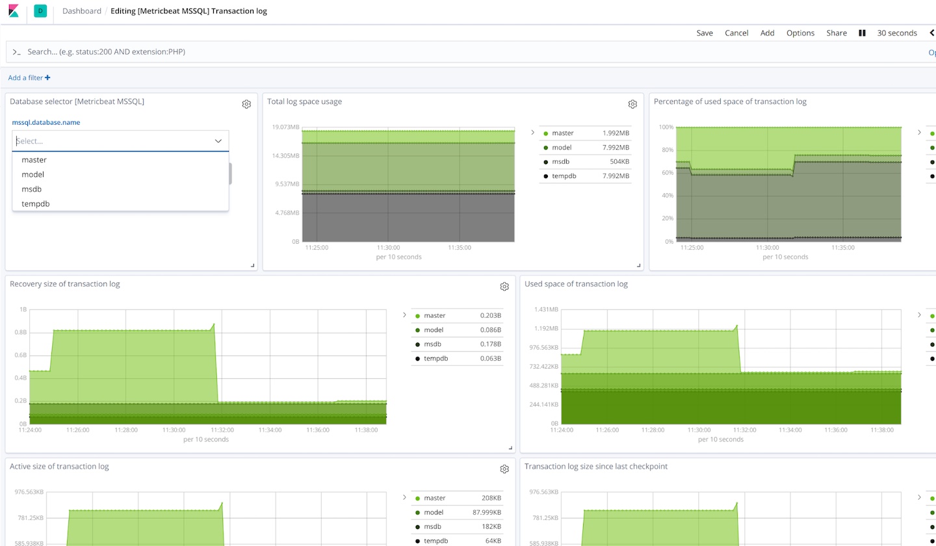Select tempdb 64KB legend row
Image resolution: width=936 pixels, height=546 pixels.
point(457,541)
